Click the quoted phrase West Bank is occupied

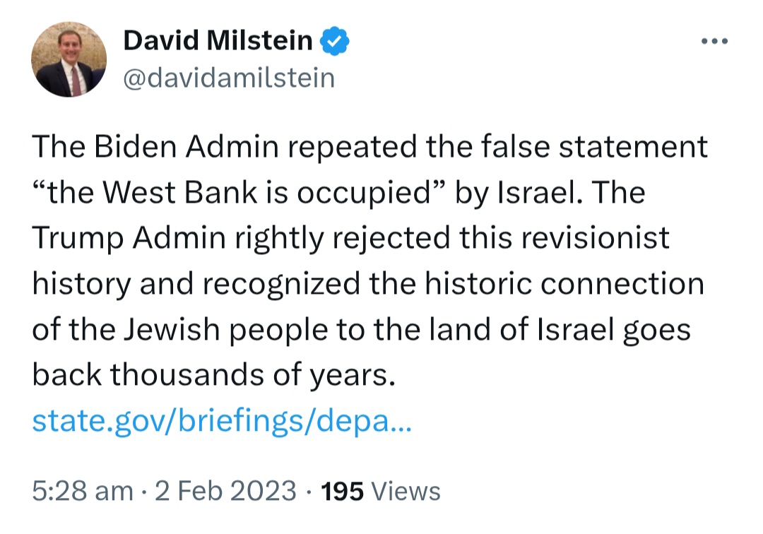[x=268, y=193]
